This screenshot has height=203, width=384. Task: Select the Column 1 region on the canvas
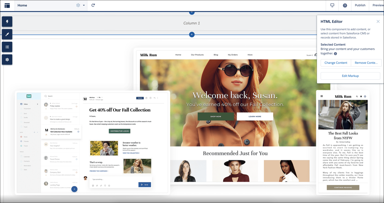click(192, 23)
